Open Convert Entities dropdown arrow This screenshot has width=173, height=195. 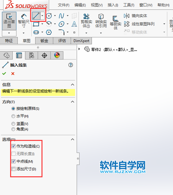click(101, 33)
